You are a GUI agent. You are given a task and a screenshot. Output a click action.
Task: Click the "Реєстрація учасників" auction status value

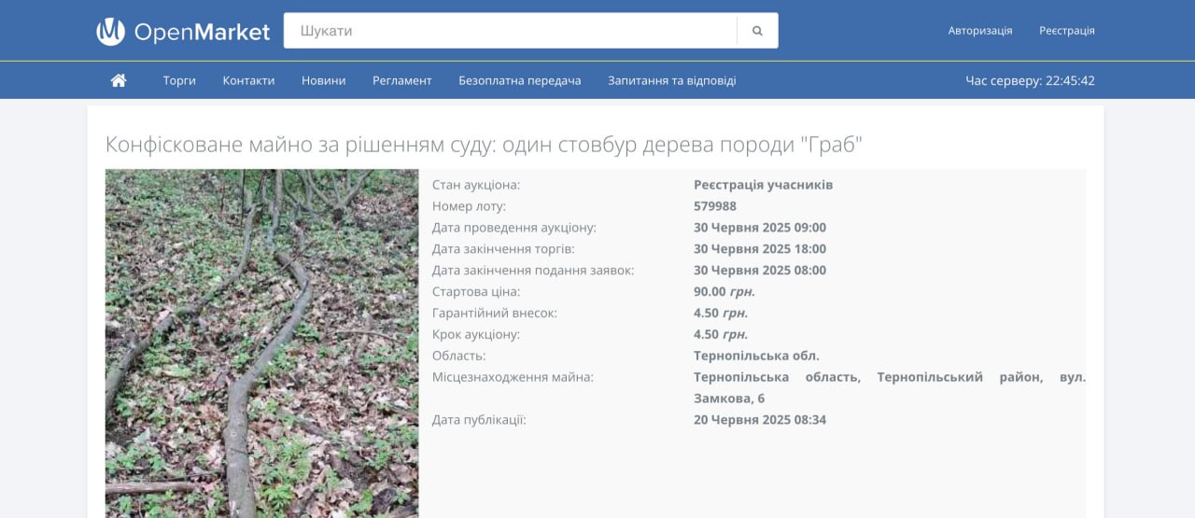pos(763,185)
